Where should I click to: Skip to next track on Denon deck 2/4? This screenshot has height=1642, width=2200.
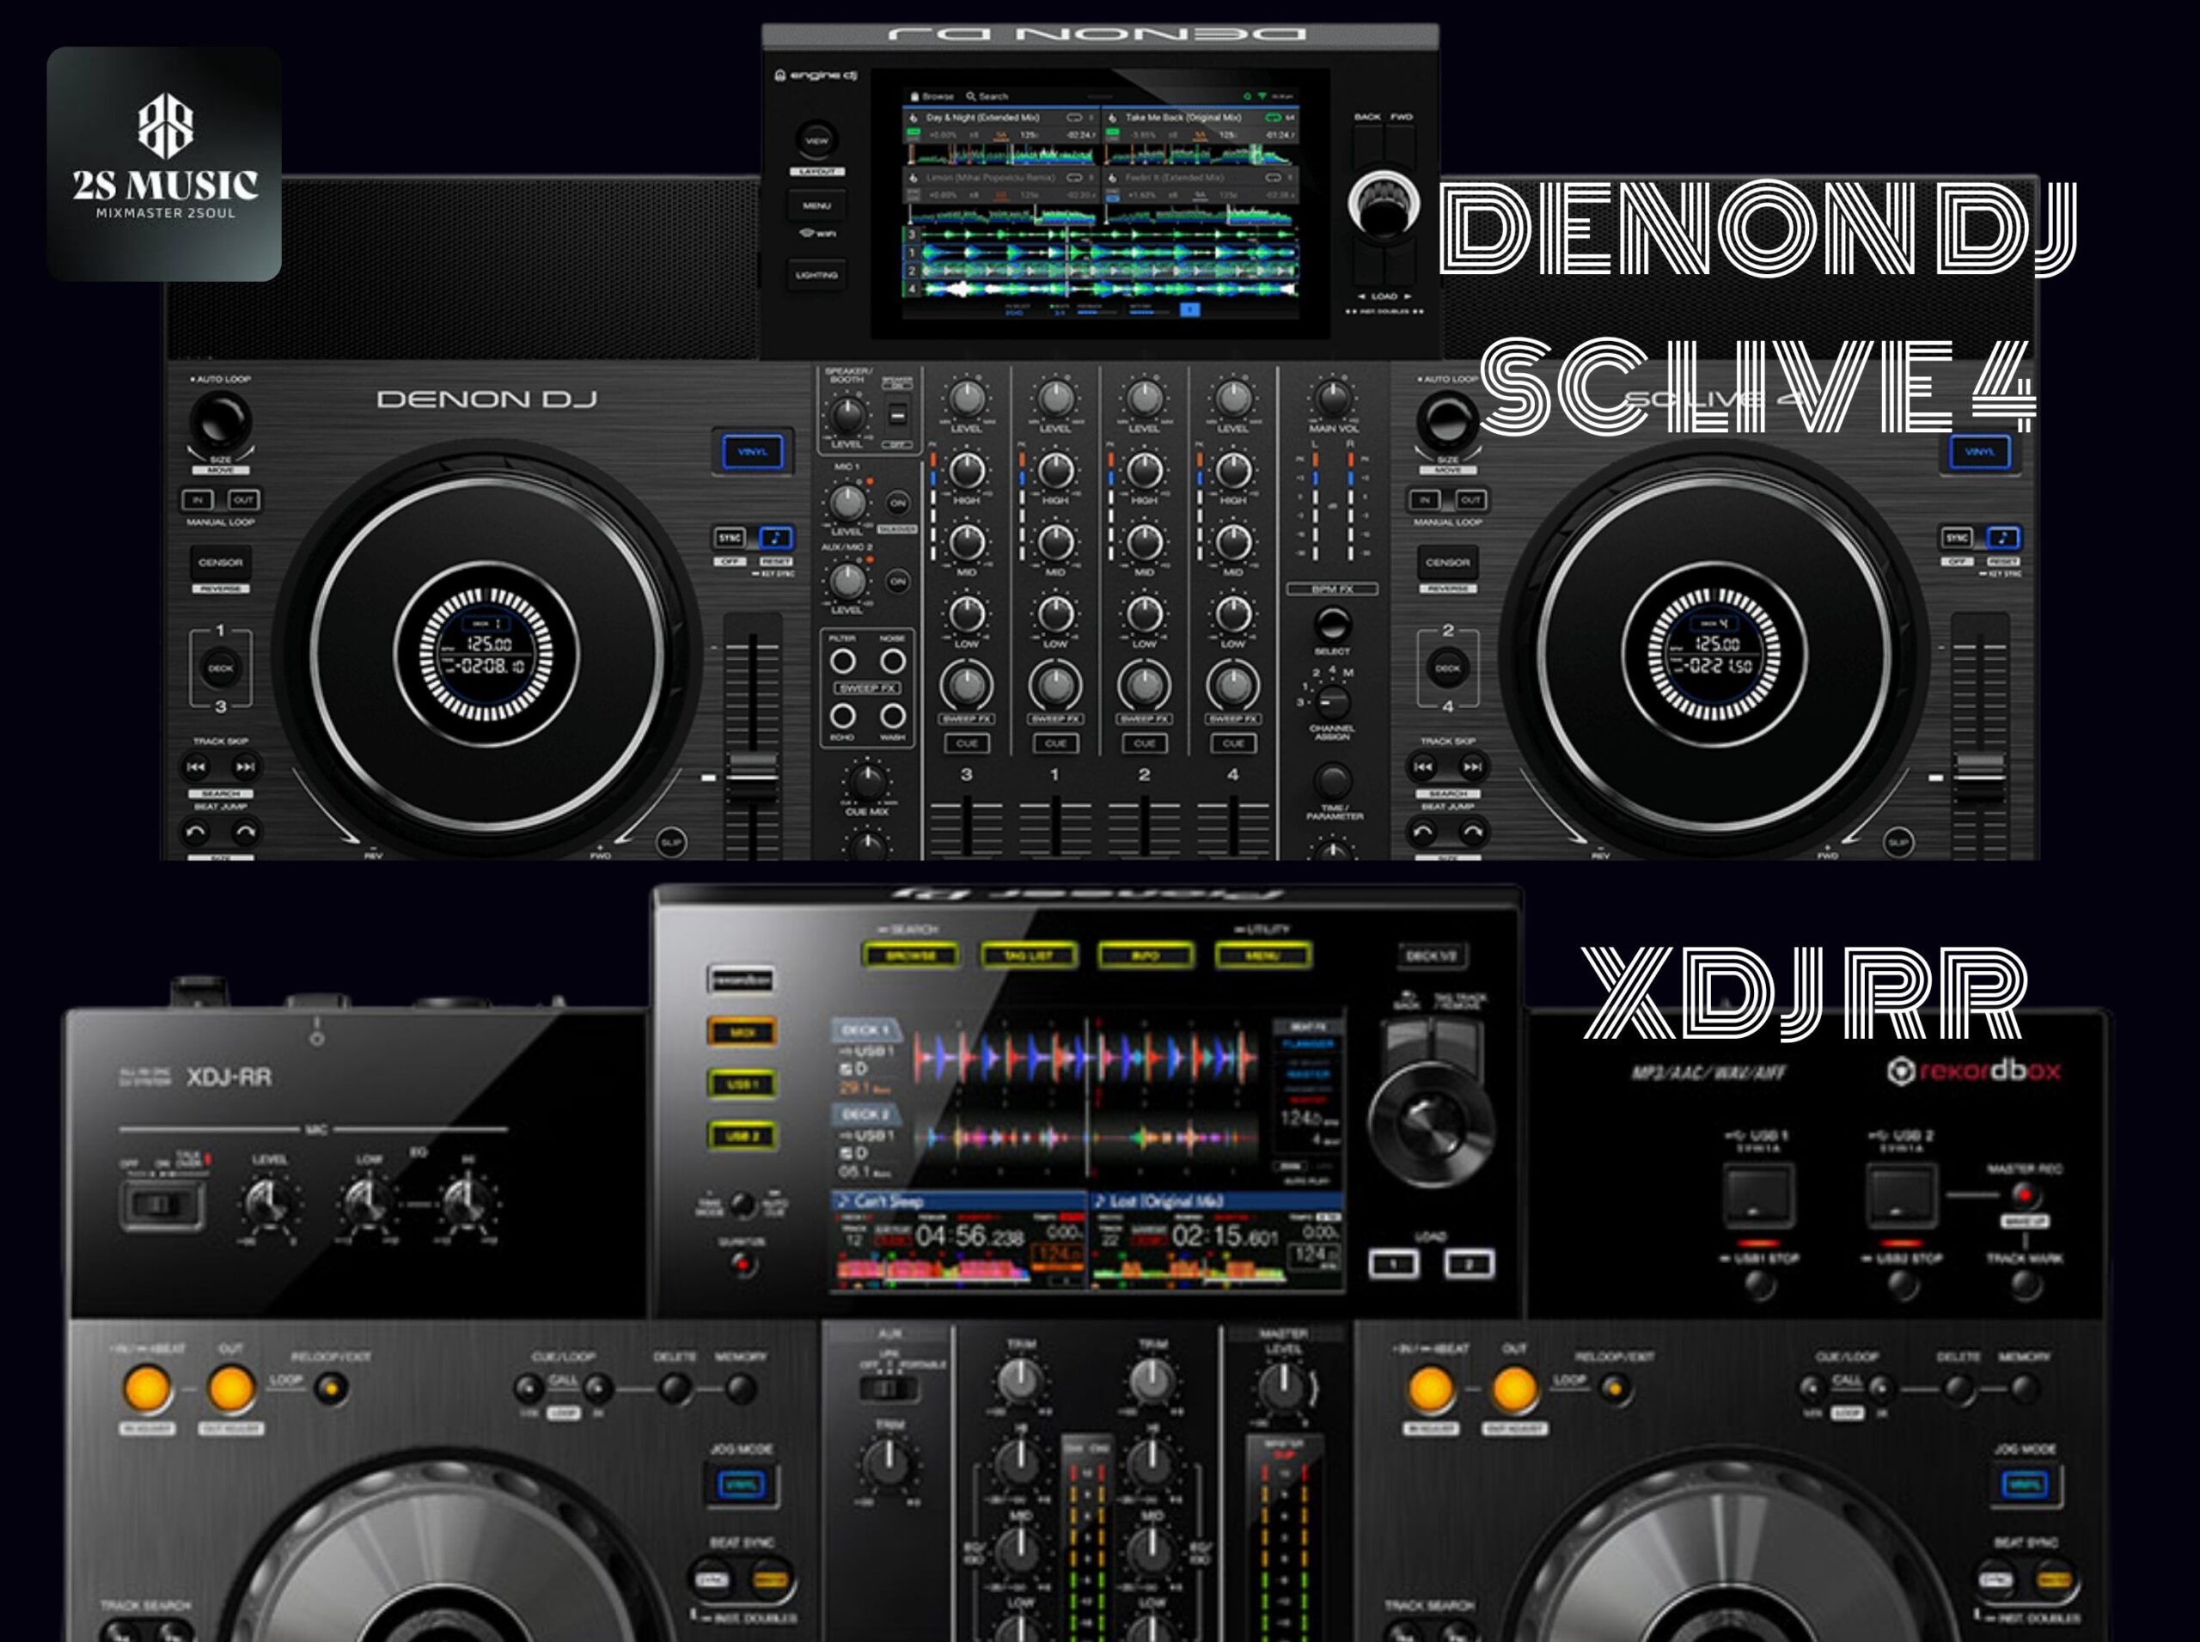pyautogui.click(x=1471, y=766)
